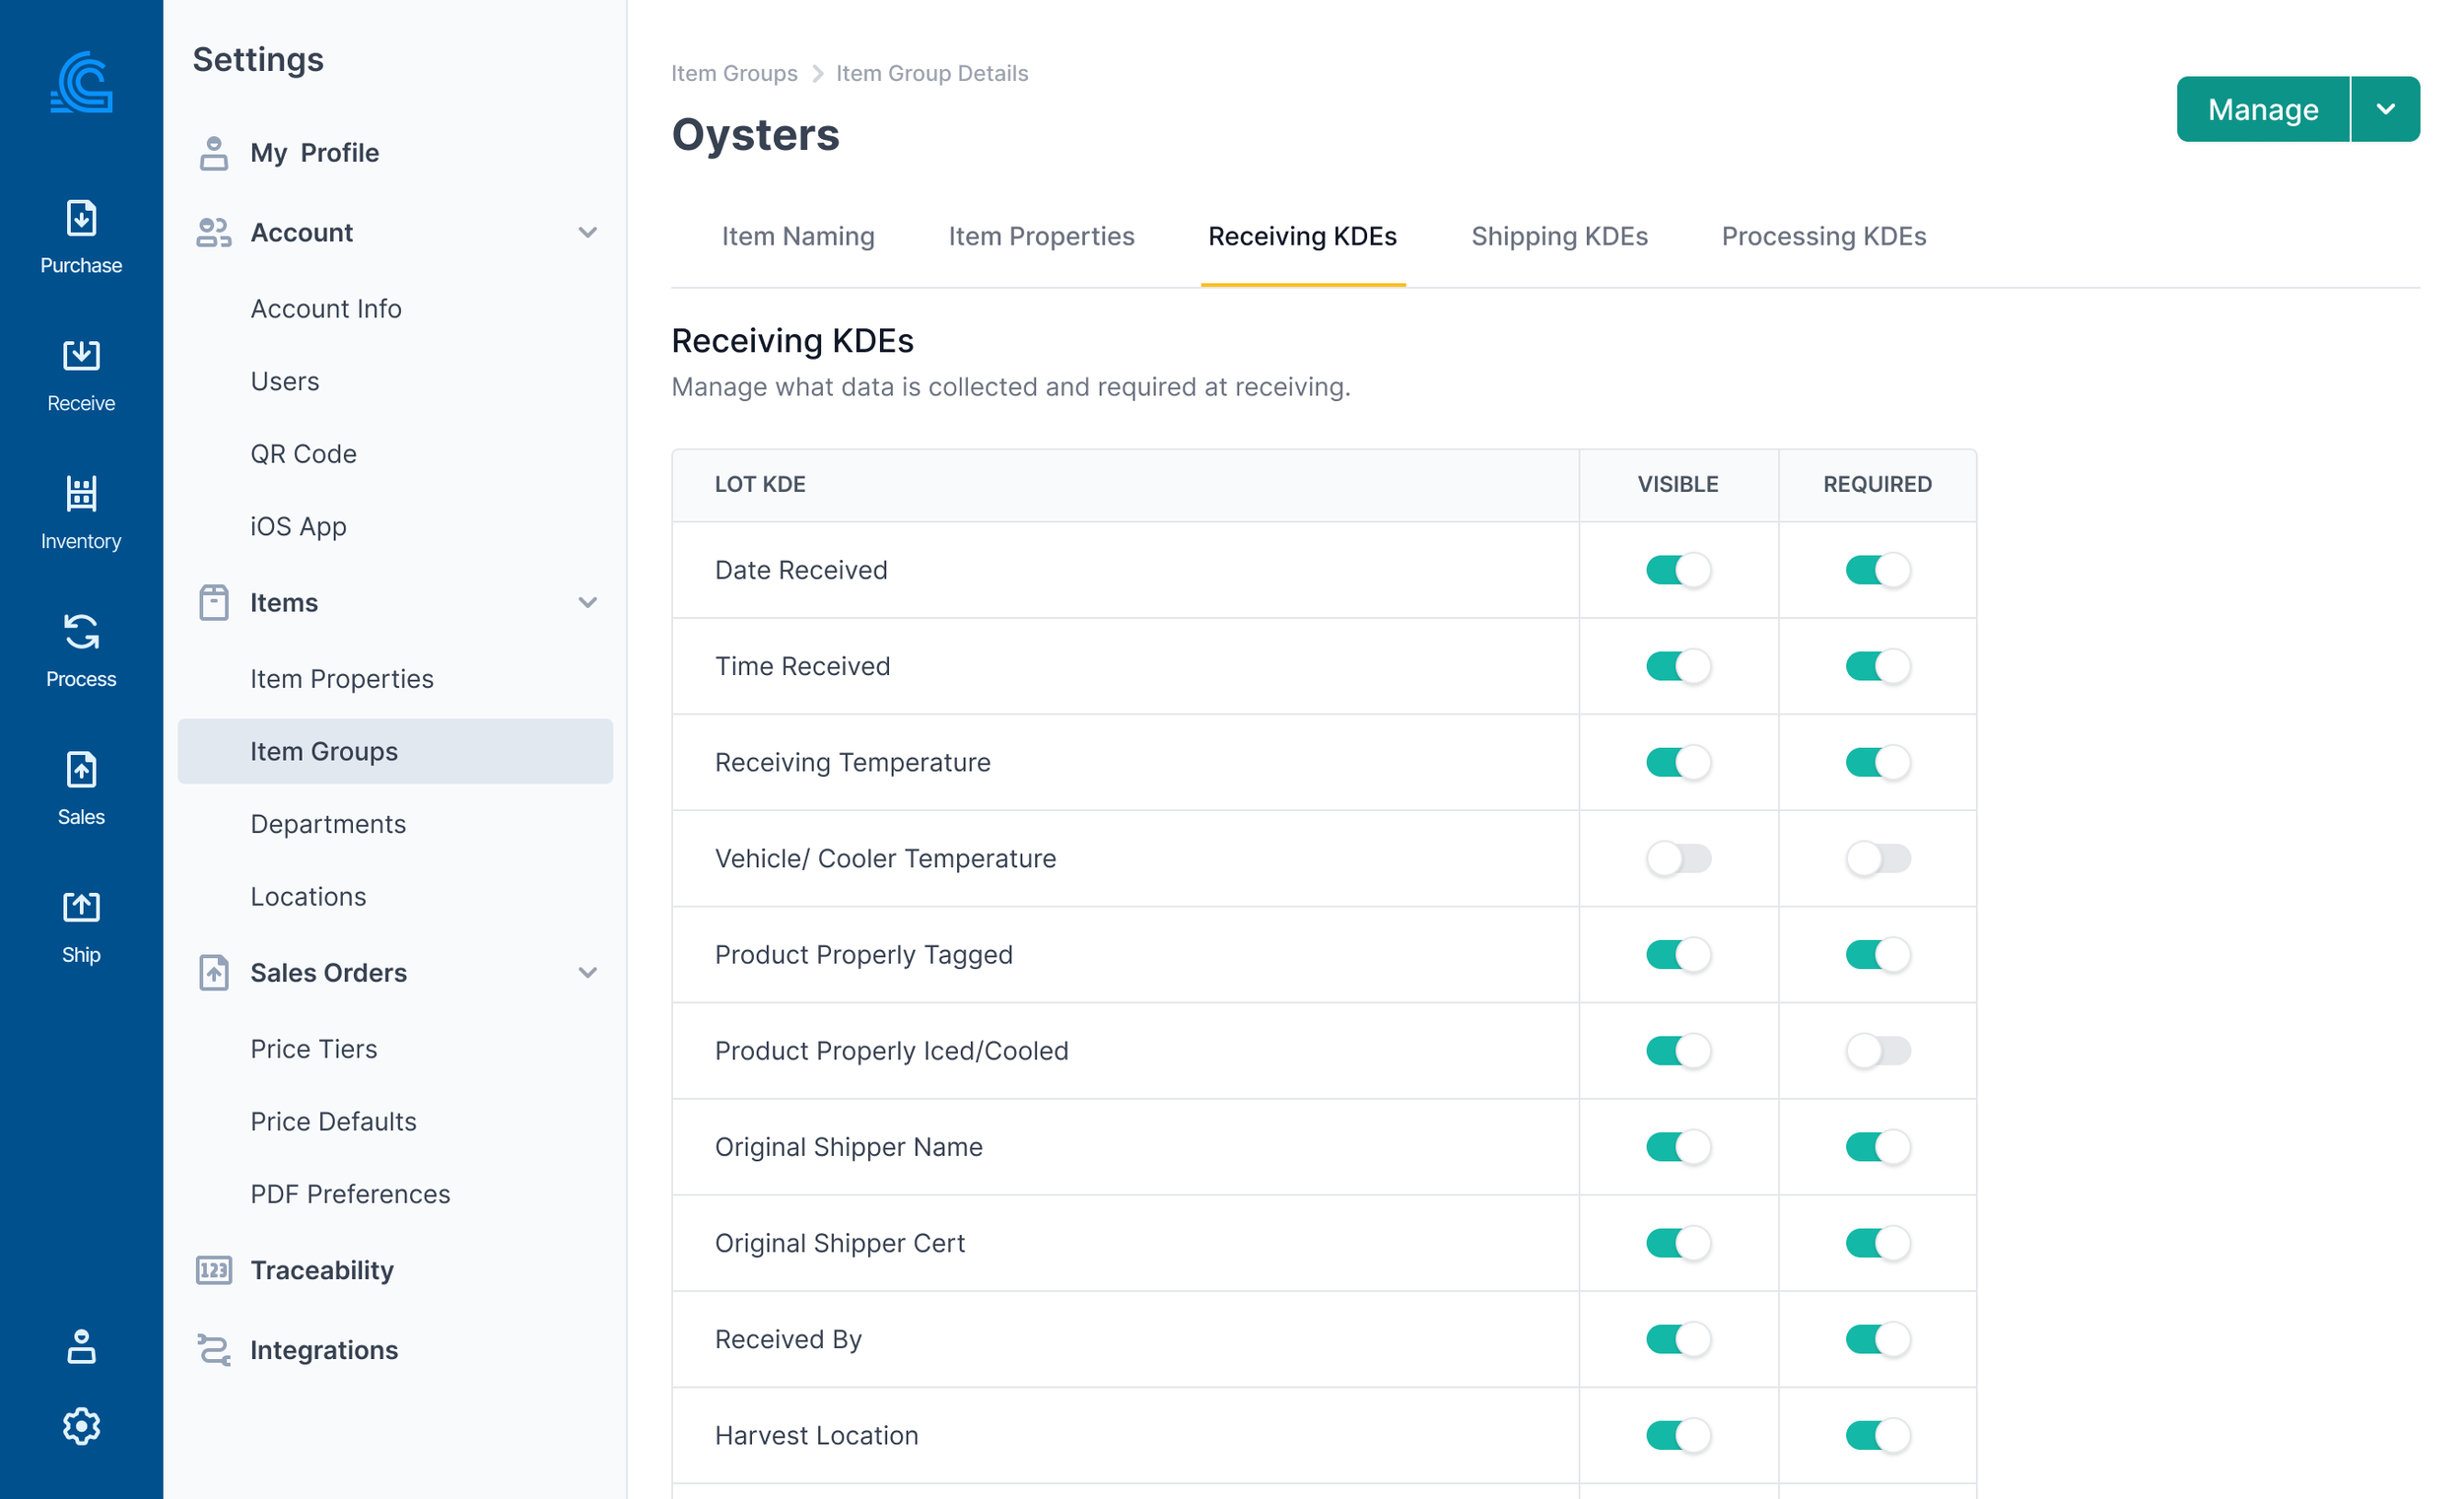The image size is (2464, 1499).
Task: Collapse the Sales Orders section chevron
Action: [x=587, y=972]
